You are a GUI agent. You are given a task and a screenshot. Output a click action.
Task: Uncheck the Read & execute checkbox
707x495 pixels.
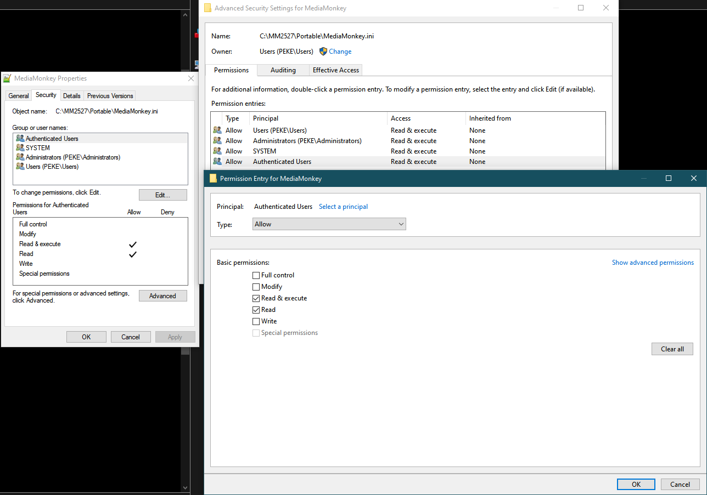pos(256,298)
